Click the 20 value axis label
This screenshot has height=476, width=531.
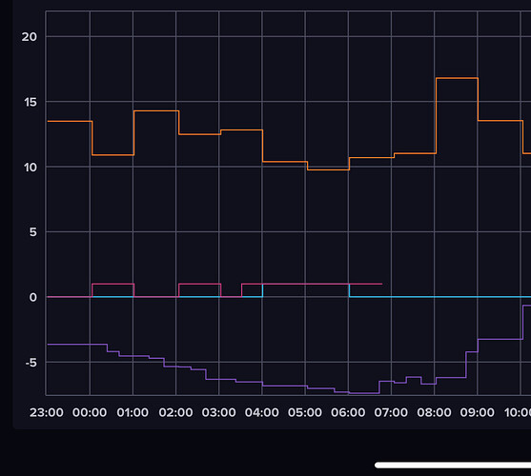coord(30,37)
